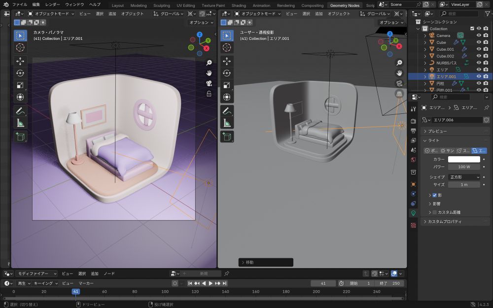Open the World properties tab icon
The image size is (493, 308).
[414, 160]
